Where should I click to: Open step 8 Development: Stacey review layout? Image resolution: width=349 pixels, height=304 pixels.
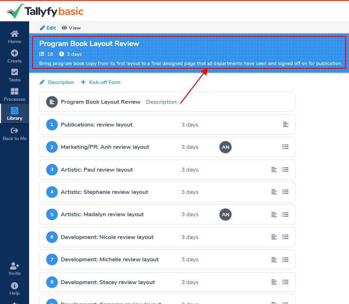tap(167, 282)
